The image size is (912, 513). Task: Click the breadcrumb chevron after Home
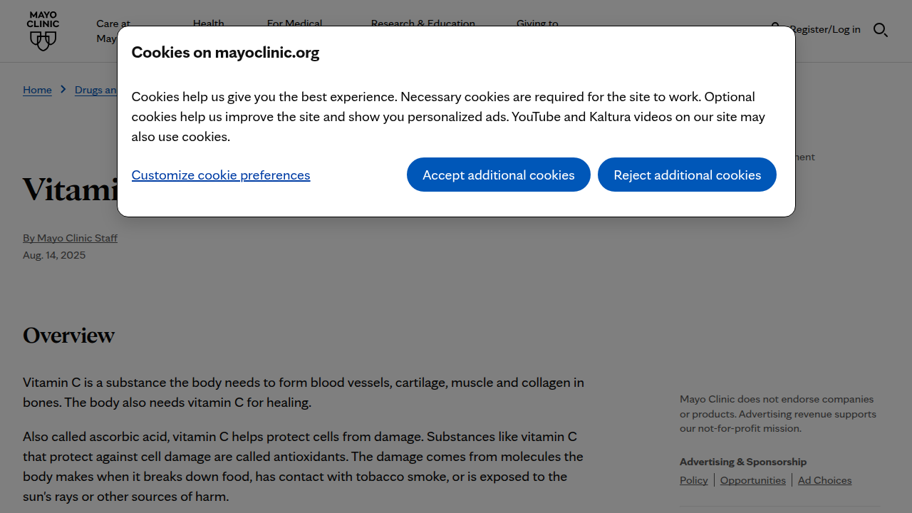[x=63, y=90]
